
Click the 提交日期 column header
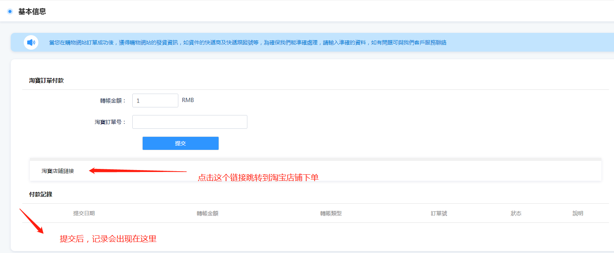point(84,213)
